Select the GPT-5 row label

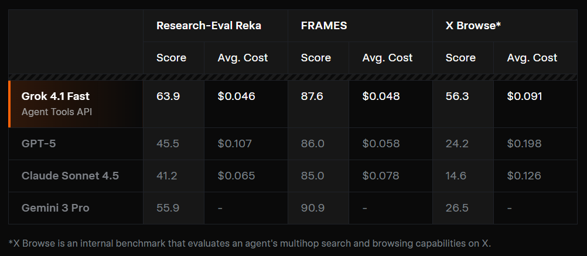[x=39, y=144]
